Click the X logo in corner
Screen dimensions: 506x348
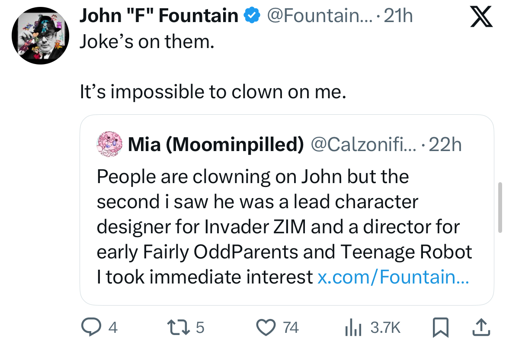[480, 17]
